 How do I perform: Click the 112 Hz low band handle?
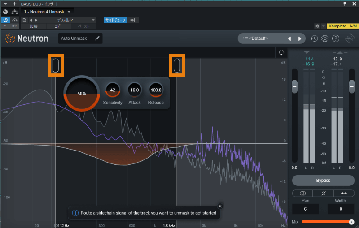tap(56, 65)
